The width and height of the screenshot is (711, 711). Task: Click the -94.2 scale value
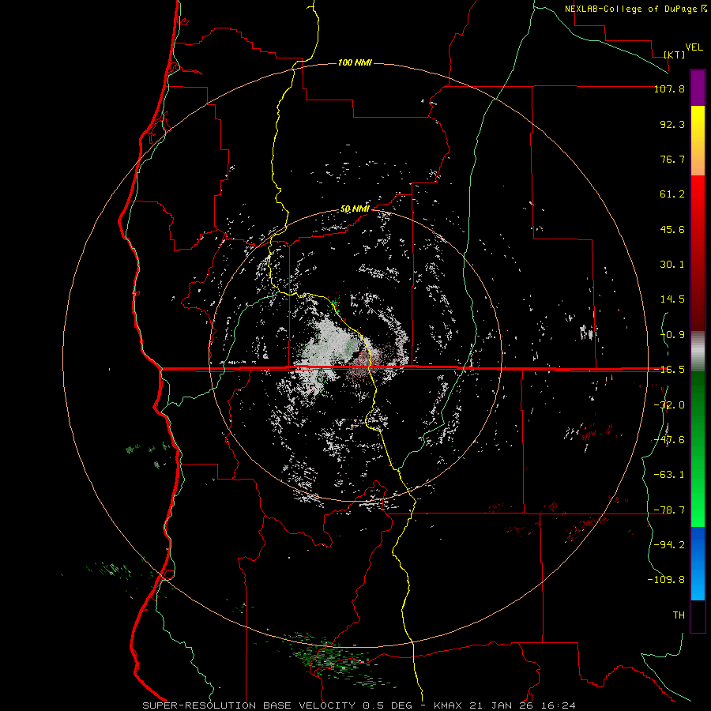click(669, 544)
